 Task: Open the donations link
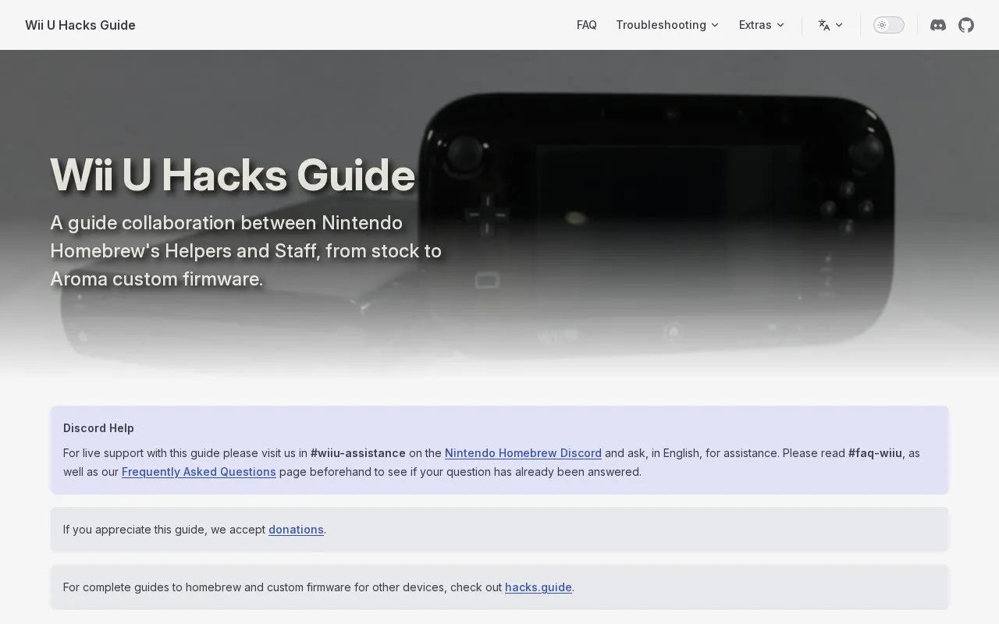296,530
